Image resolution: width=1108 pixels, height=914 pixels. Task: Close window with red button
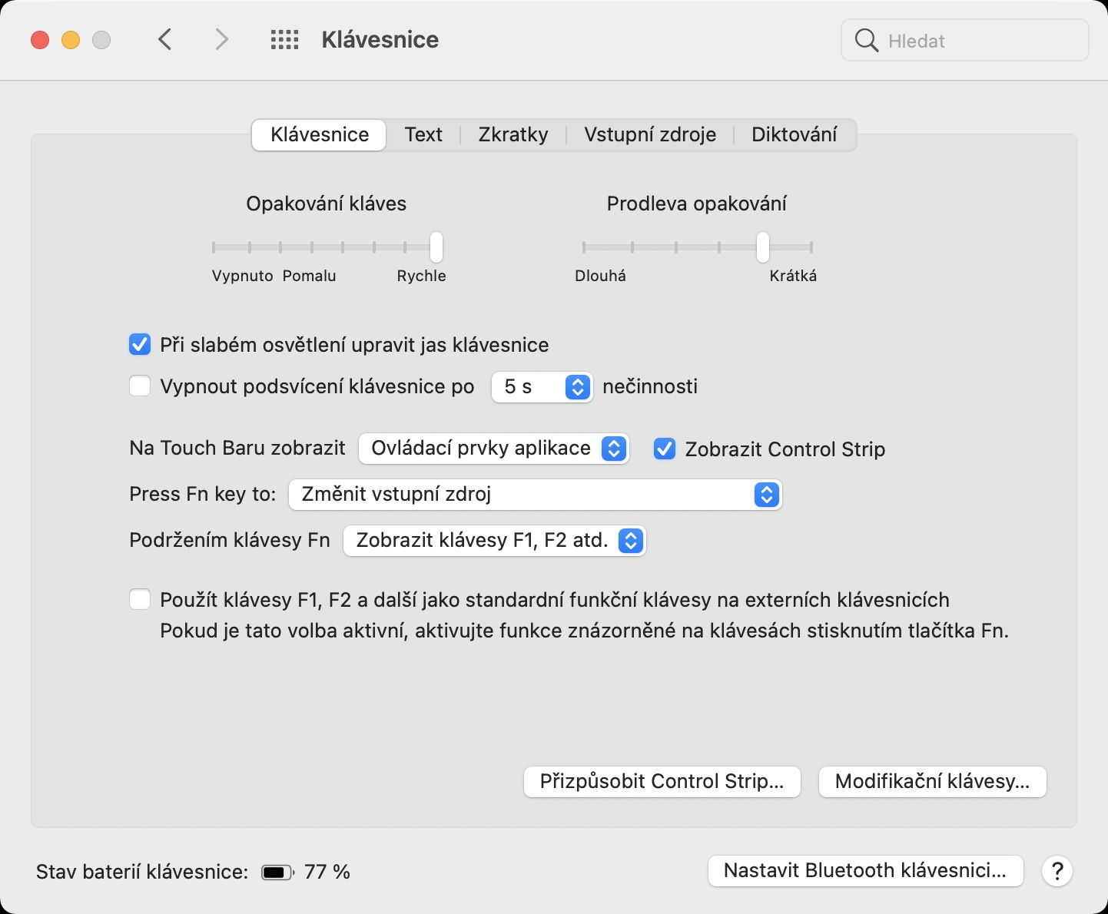click(40, 40)
